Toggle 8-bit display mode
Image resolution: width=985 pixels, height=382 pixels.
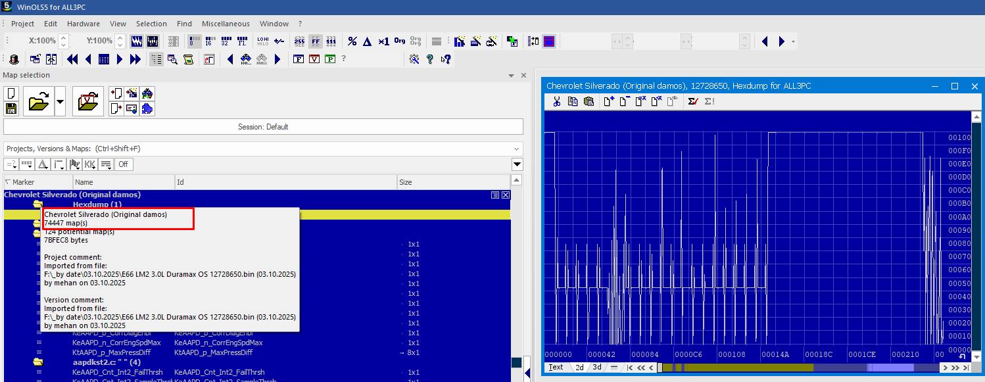194,41
